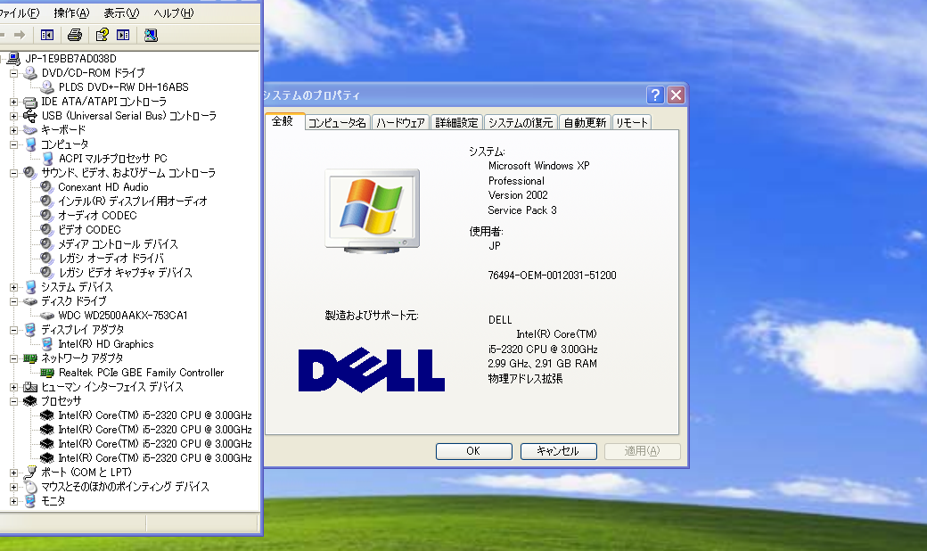927x551 pixels.
Task: Switch to the 詳細設定 tab
Action: point(456,122)
